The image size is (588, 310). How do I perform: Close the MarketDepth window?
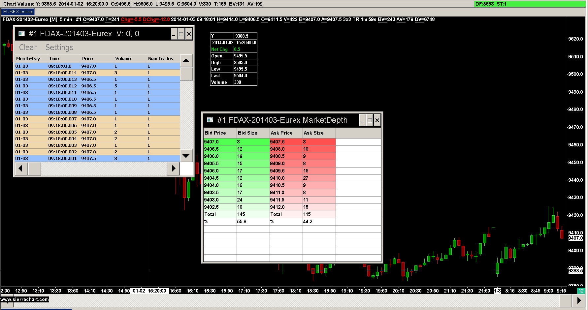[377, 120]
